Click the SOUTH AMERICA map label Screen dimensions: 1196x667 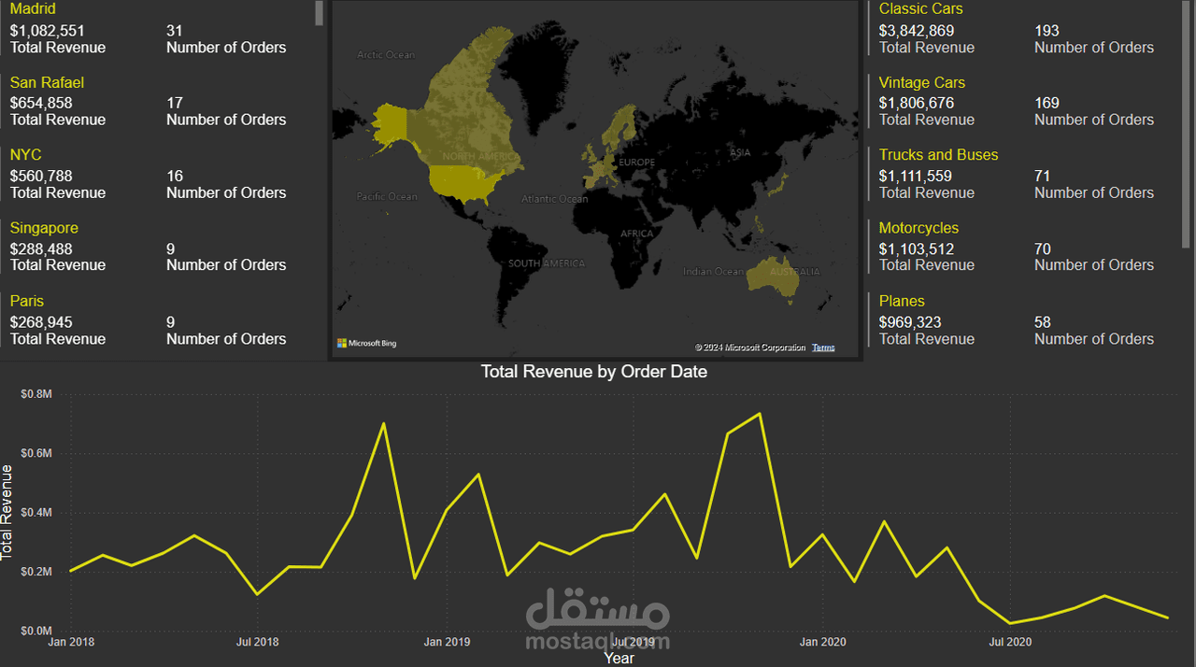[547, 263]
